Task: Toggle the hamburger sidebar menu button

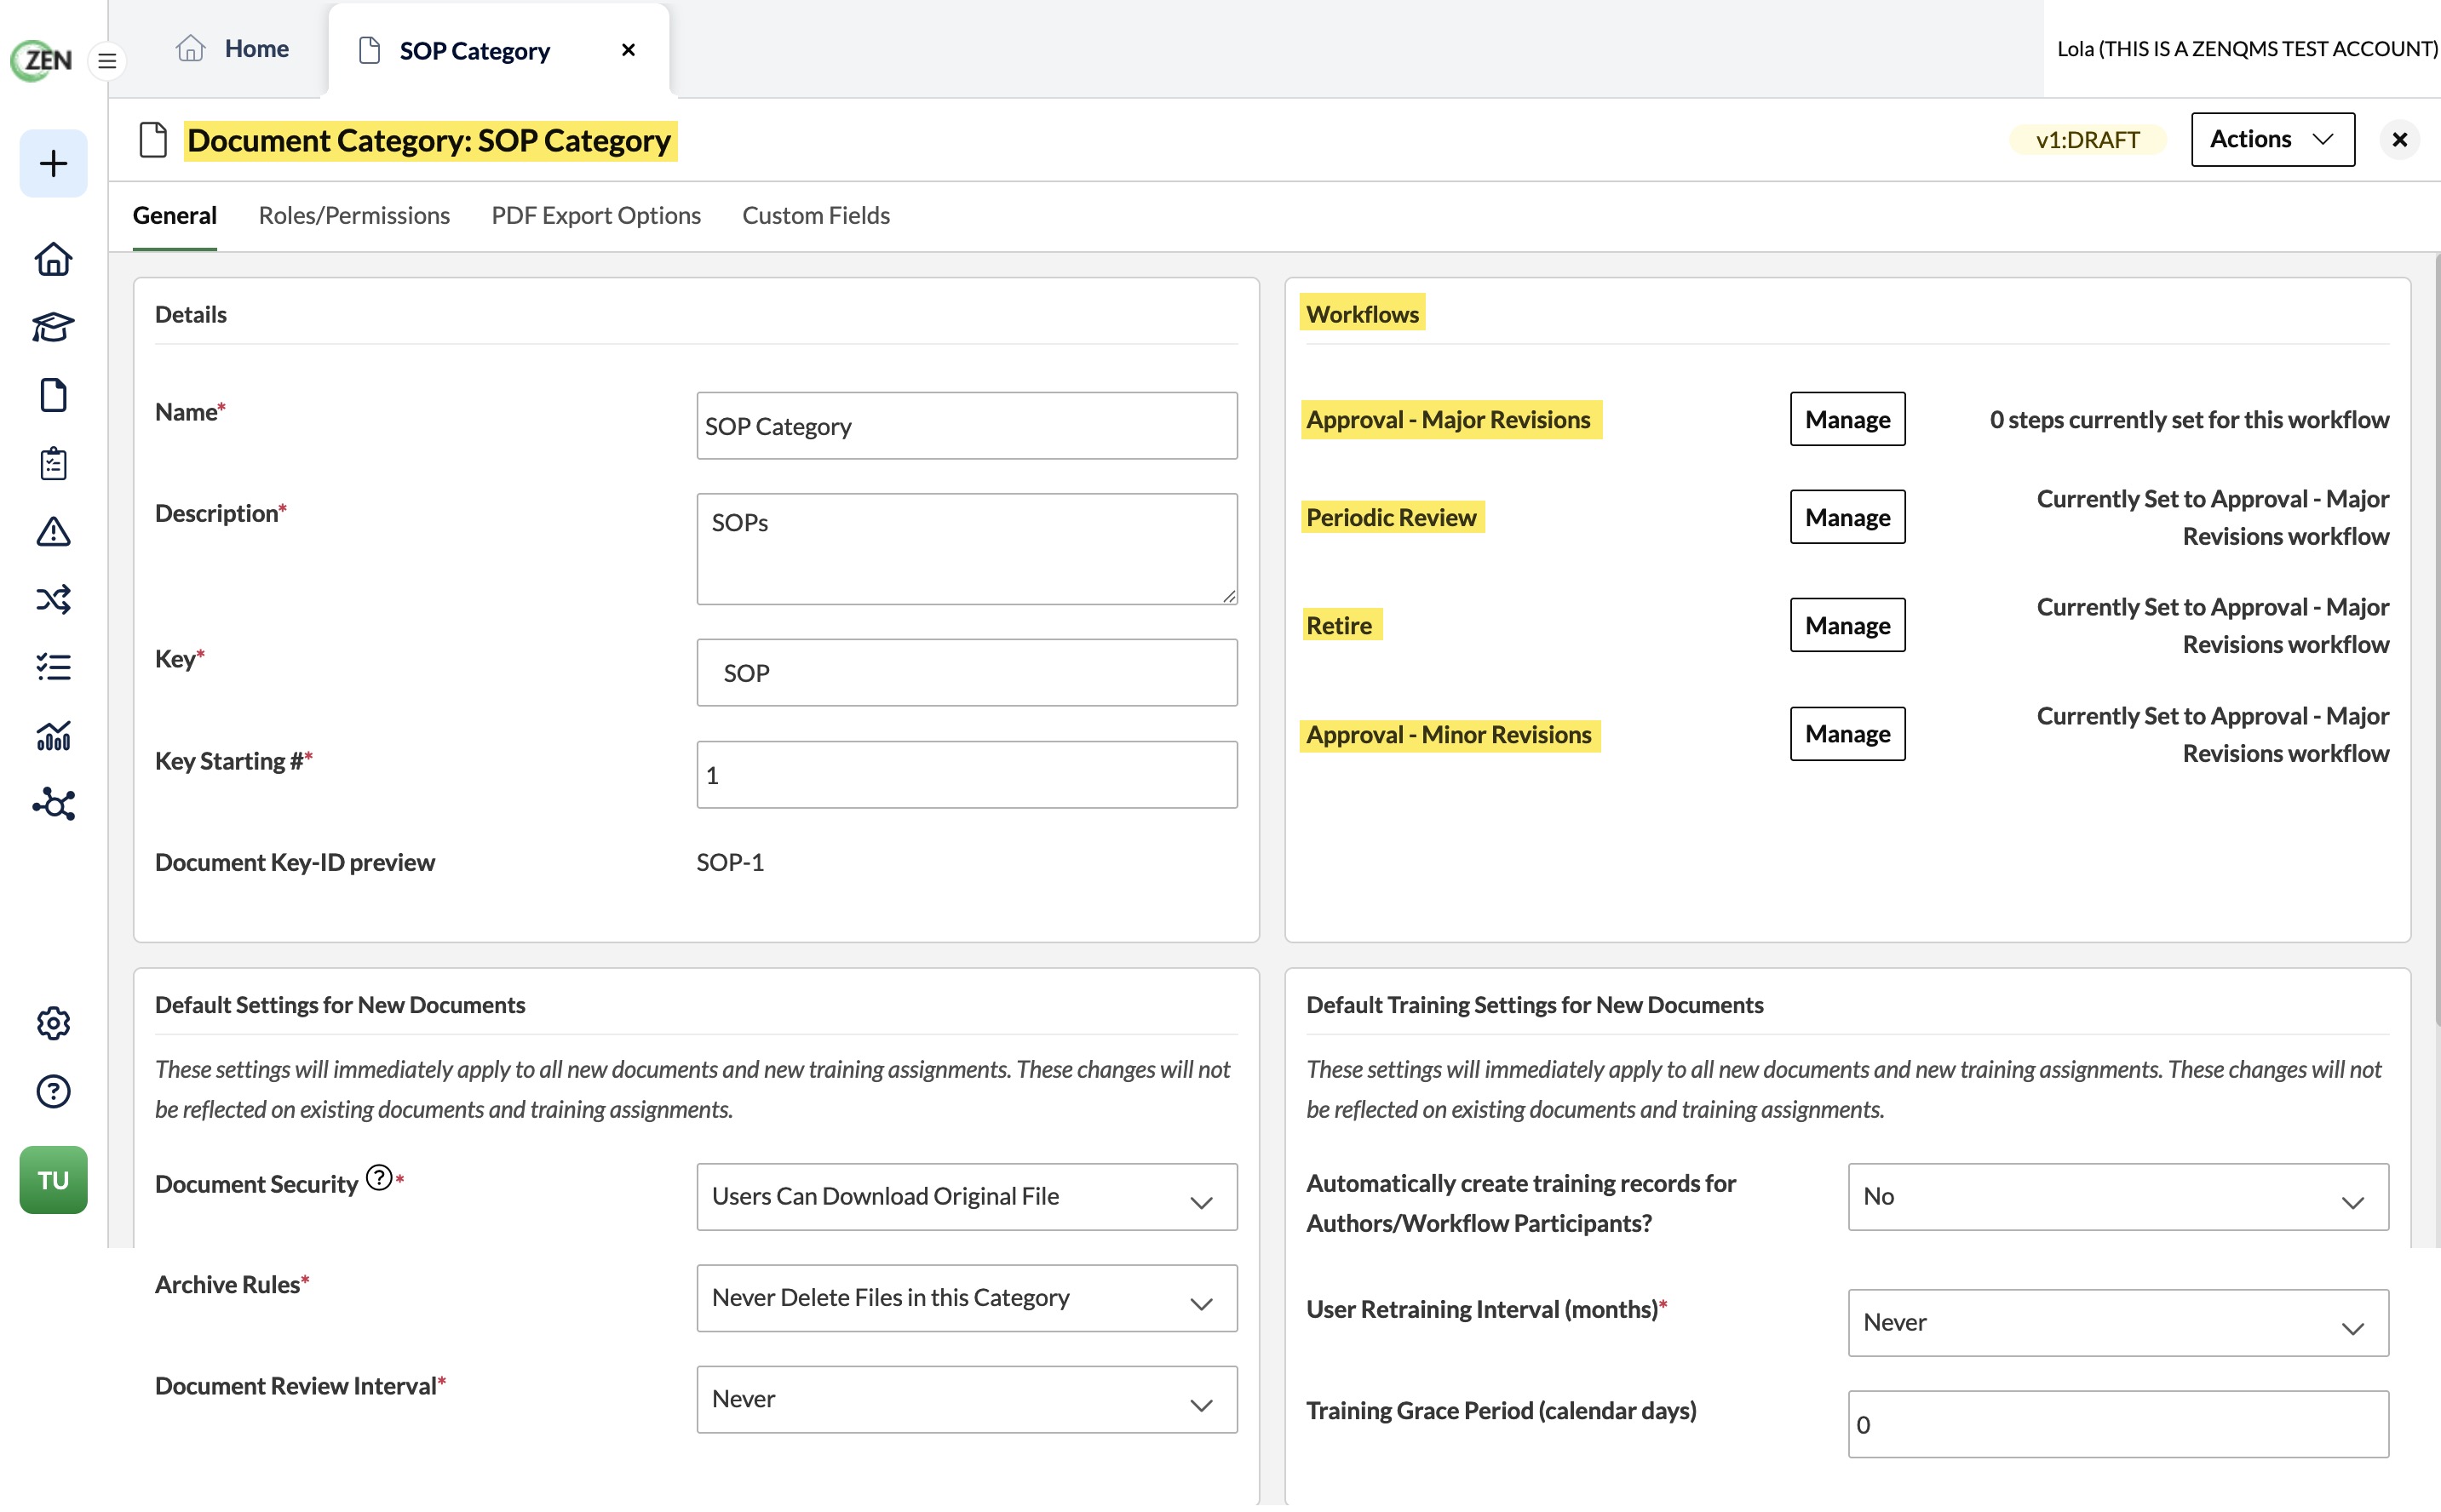Action: pos(107,61)
